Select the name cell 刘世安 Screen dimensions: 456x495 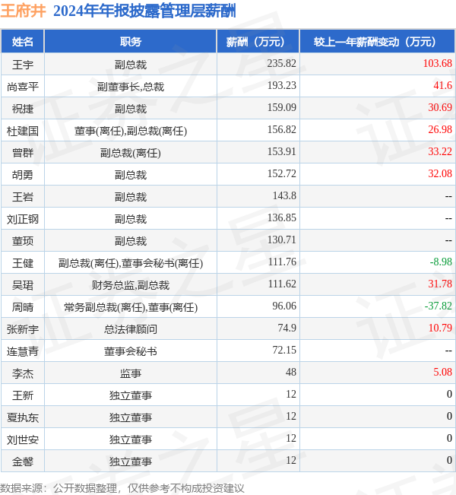[22, 439]
